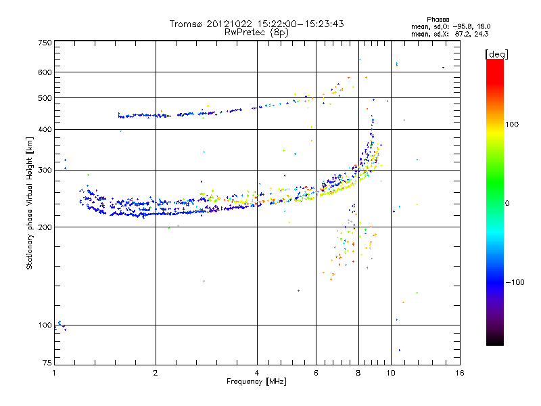541x406 pixels.
Task: Click the 'Phases' heading text
Action: tap(438, 20)
